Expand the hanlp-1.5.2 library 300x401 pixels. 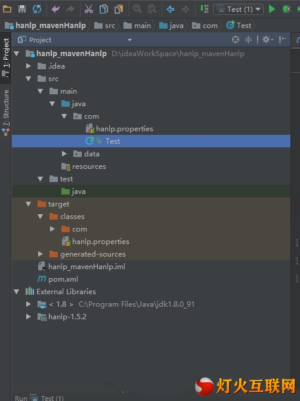pos(29,317)
